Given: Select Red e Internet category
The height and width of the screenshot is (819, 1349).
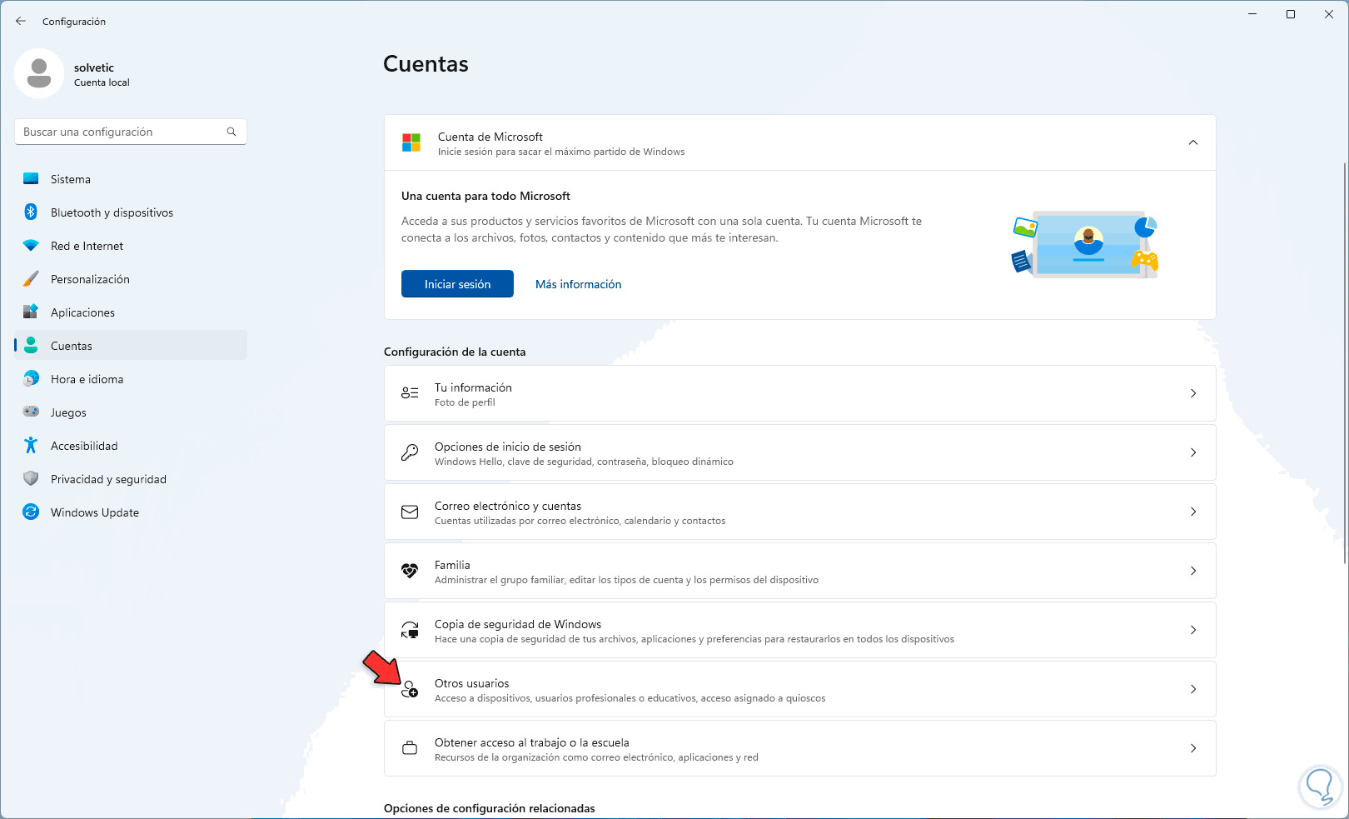Looking at the screenshot, I should click(131, 246).
